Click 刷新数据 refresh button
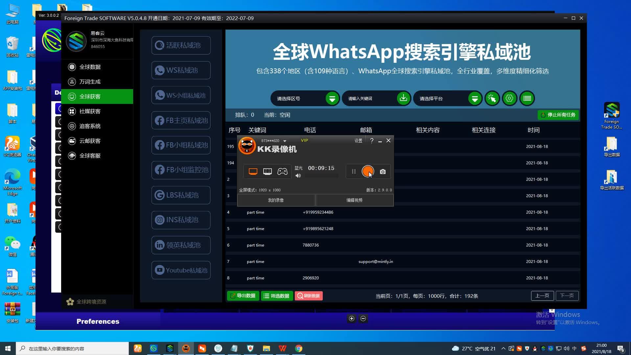Viewport: 631px width, 355px height. point(309,296)
